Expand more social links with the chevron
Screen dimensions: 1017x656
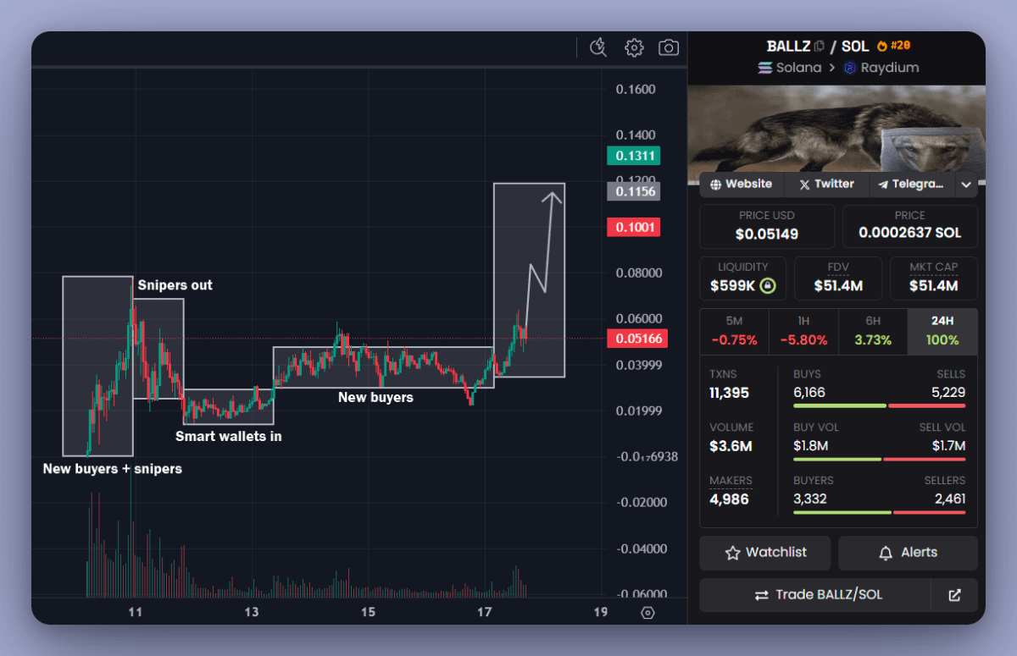click(x=966, y=184)
